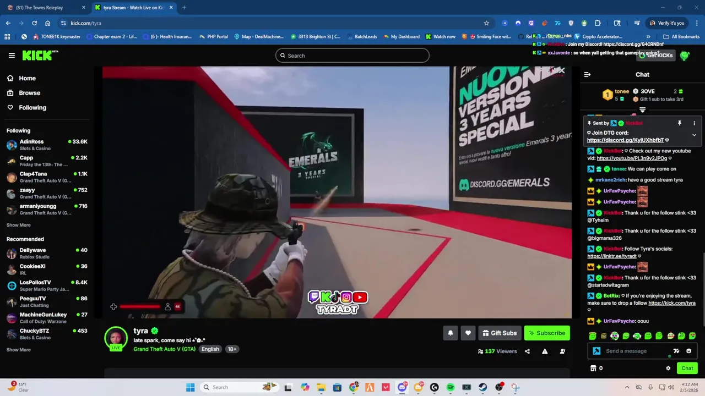Open zaayy channel in sidebar
Image resolution: width=705 pixels, height=396 pixels.
(47, 193)
